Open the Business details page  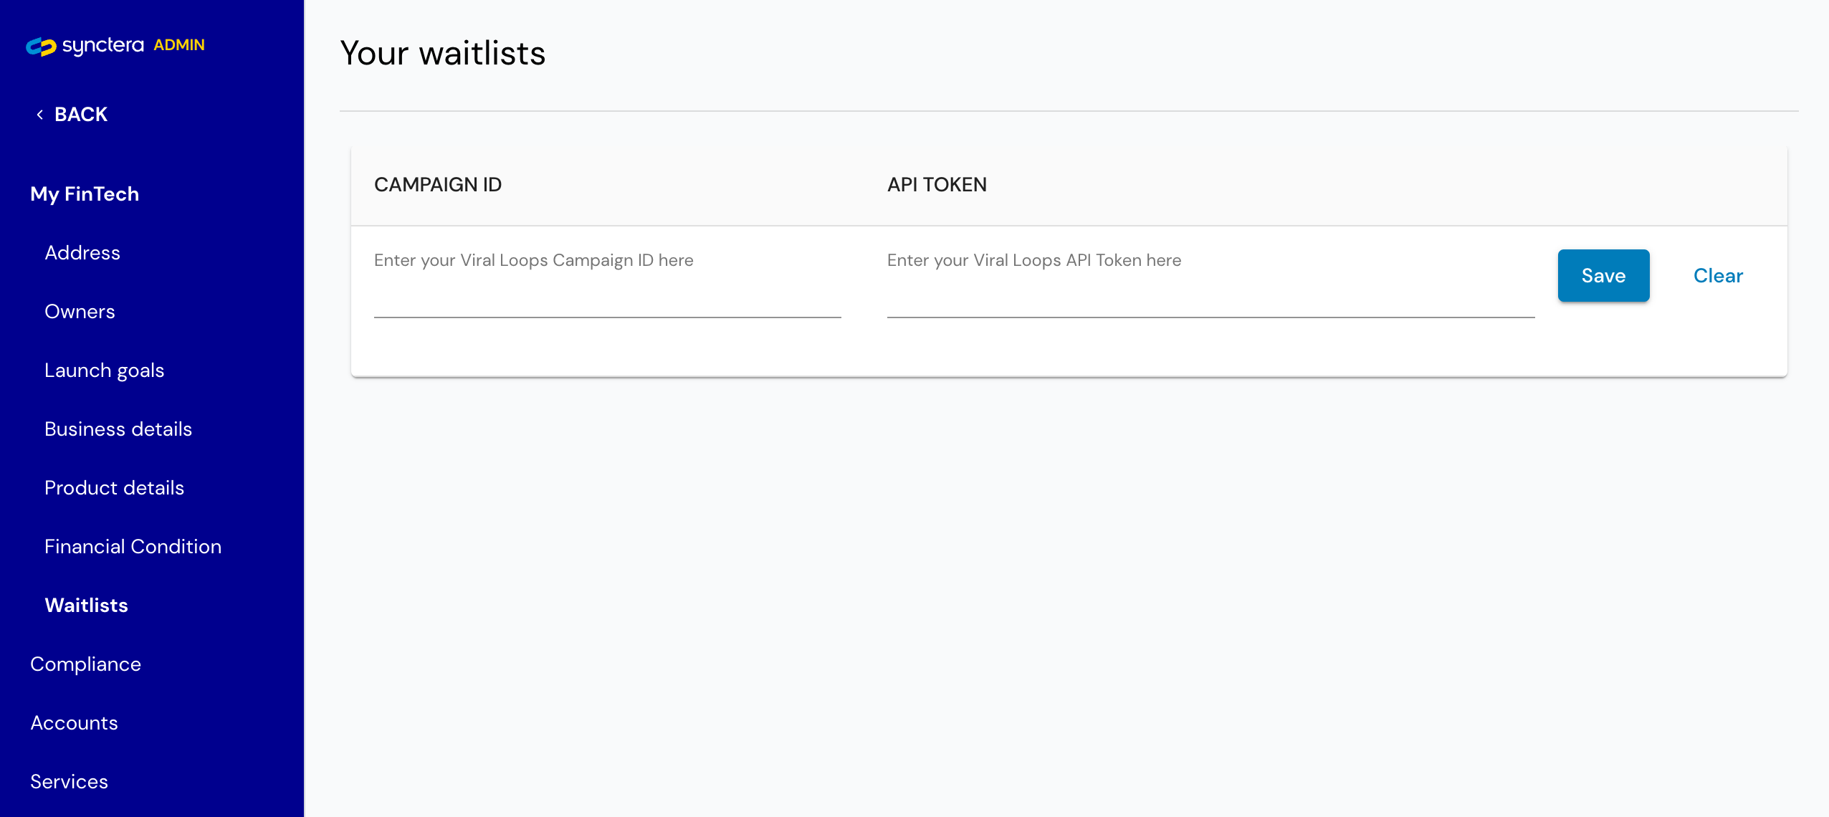pos(118,429)
